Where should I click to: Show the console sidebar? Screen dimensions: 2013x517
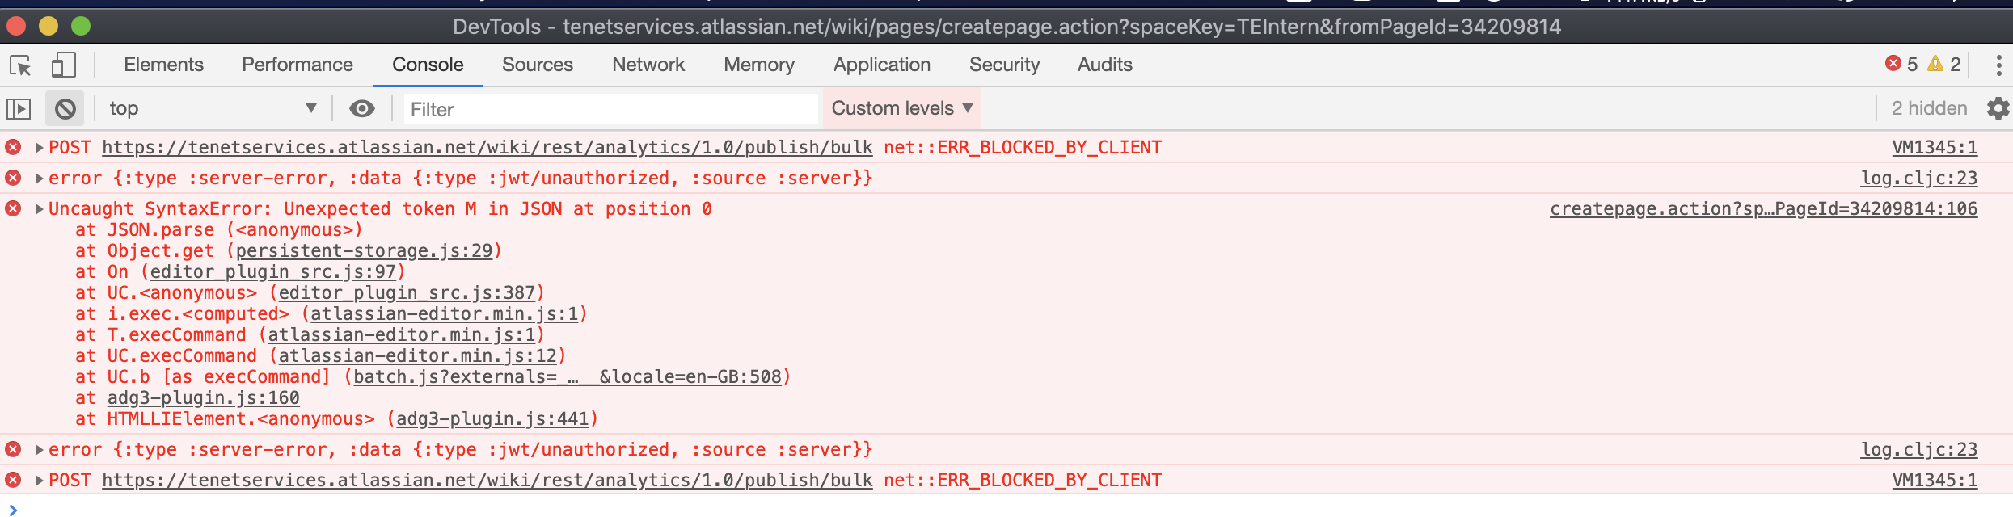(x=19, y=108)
